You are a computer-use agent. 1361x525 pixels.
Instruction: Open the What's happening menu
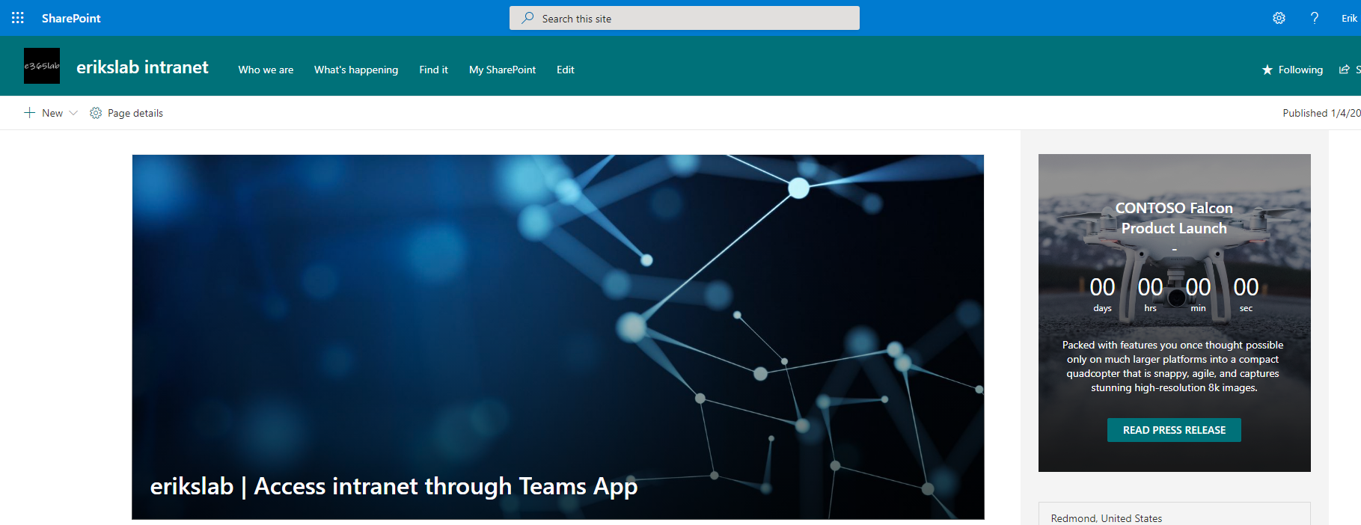356,70
